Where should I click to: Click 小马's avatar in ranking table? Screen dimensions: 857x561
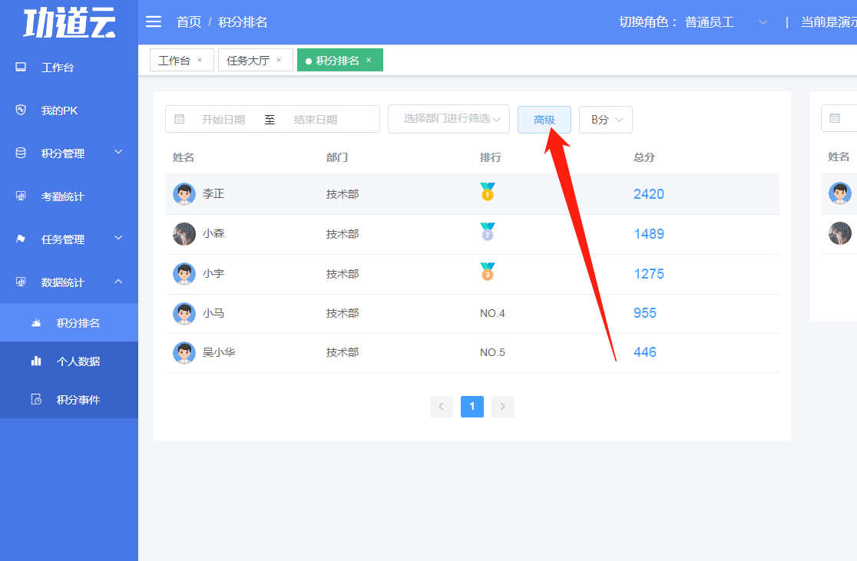(184, 314)
